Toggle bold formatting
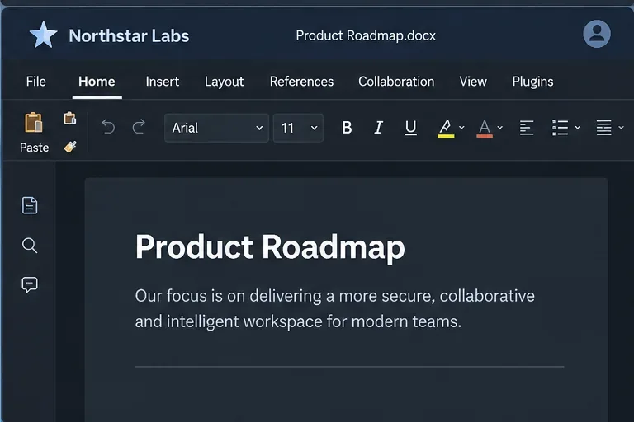634x422 pixels. (x=347, y=128)
